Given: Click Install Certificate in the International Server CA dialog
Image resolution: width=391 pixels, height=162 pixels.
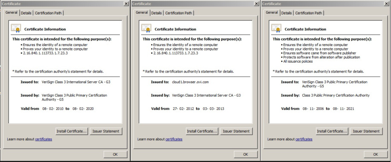Looking at the screenshot, I should coord(72,131).
